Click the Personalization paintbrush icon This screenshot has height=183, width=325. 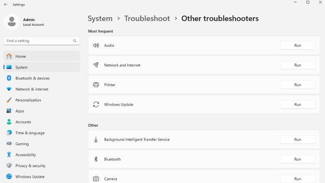tap(9, 100)
